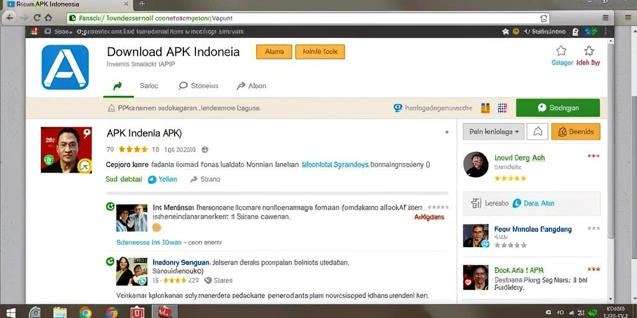This screenshot has width=637, height=318.
Task: Open the 'Aloon' share tab
Action: [x=251, y=86]
